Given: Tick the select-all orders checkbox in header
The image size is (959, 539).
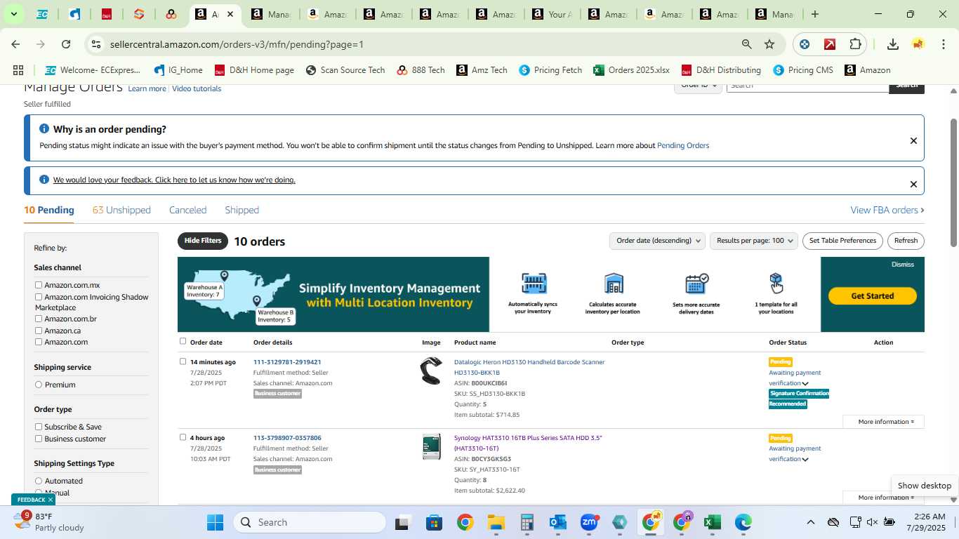Looking at the screenshot, I should point(183,341).
